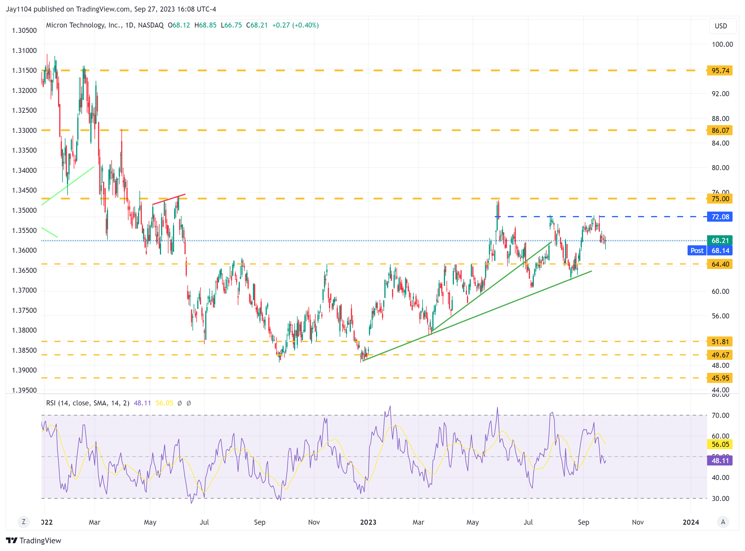Click the Sep label near chart end
The width and height of the screenshot is (745, 551).
583,522
